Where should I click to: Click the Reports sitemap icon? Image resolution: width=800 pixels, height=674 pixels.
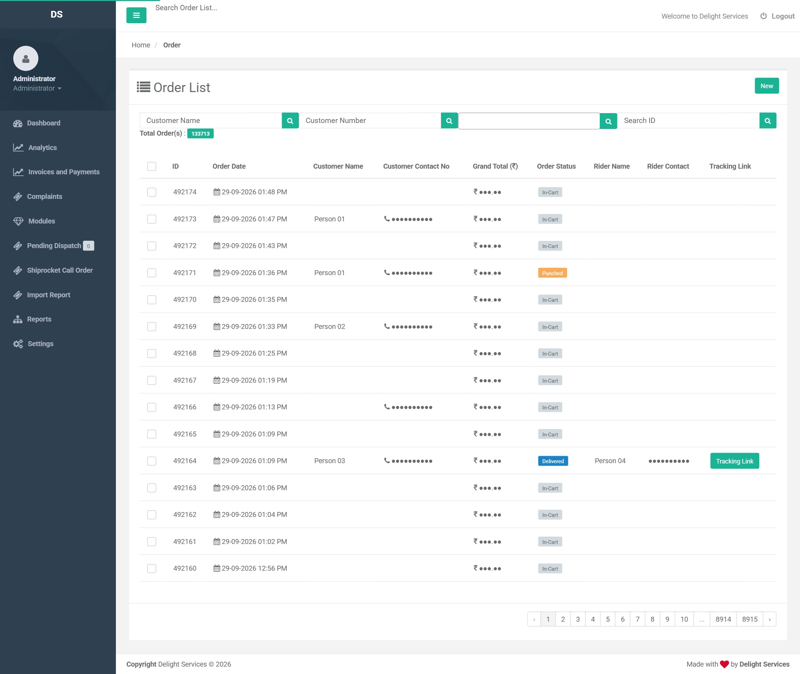pyautogui.click(x=18, y=319)
